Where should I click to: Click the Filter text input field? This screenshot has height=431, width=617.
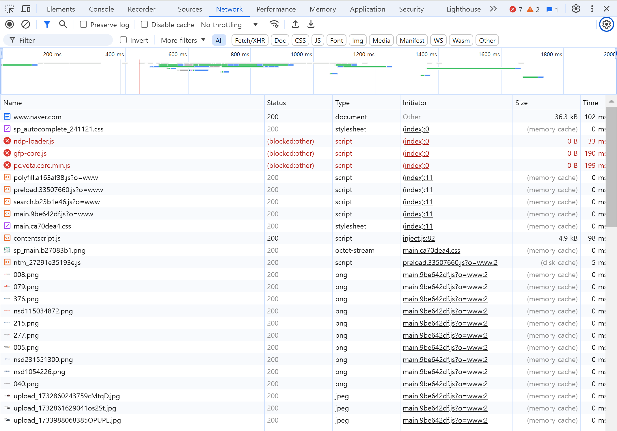64,40
